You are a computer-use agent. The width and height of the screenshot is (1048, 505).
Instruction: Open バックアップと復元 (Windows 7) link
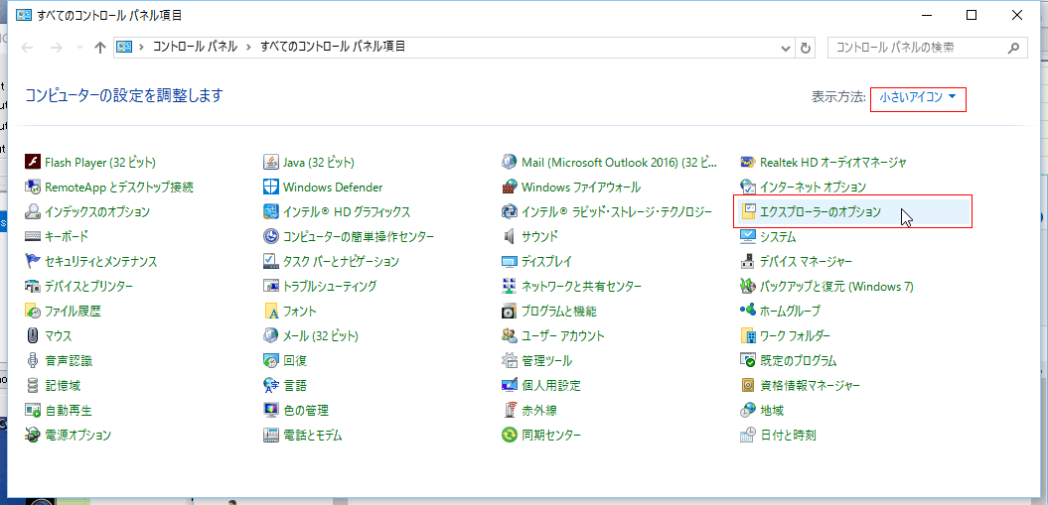[836, 286]
